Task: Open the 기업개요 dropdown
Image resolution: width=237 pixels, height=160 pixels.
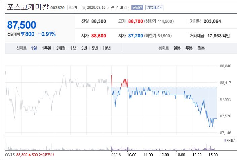Action: [154, 7]
